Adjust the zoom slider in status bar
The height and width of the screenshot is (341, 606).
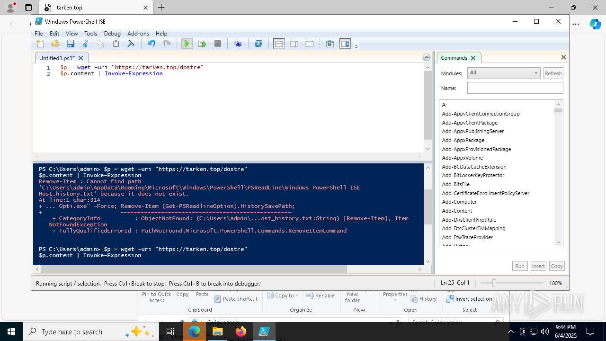pos(494,283)
